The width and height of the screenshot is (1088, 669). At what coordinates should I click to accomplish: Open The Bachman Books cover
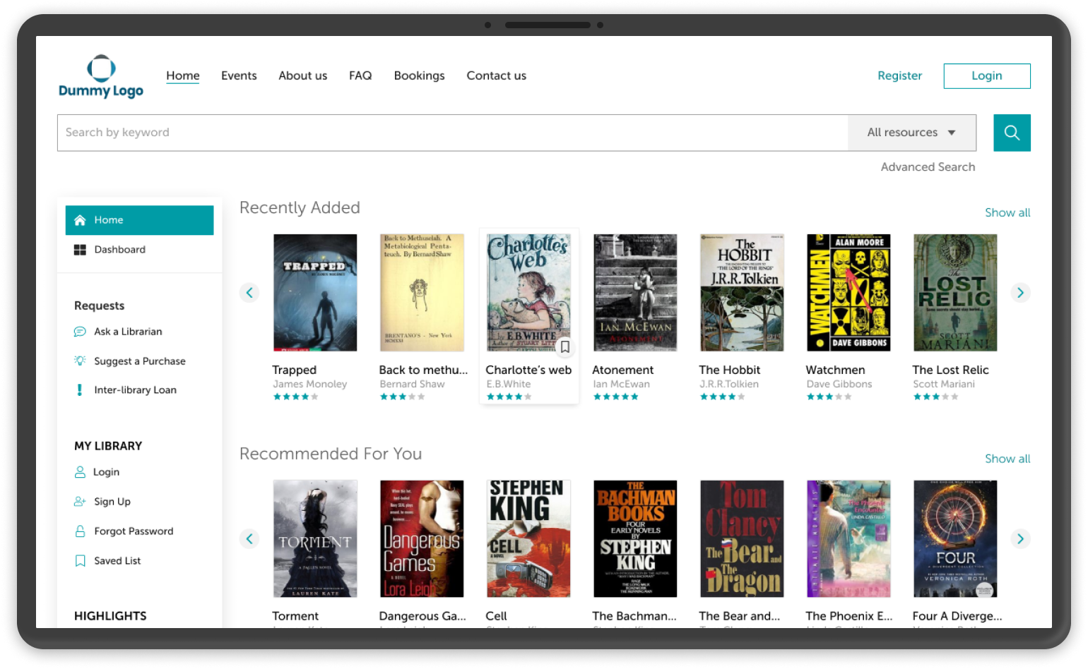pyautogui.click(x=635, y=539)
